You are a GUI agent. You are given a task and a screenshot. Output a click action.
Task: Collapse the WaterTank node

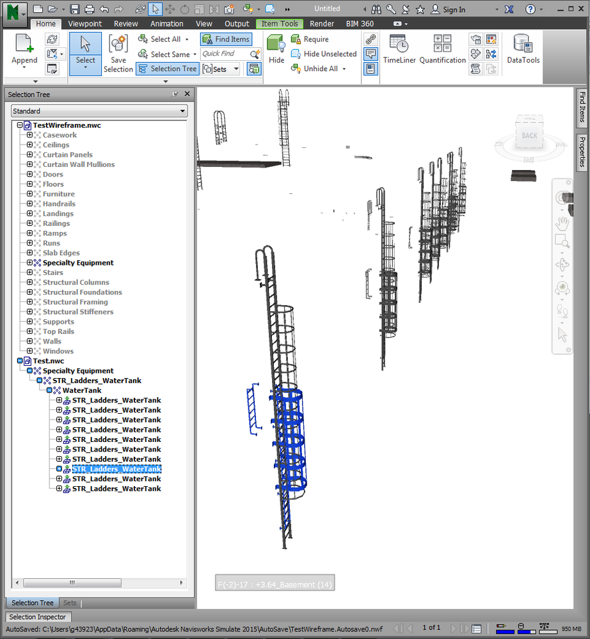[49, 390]
